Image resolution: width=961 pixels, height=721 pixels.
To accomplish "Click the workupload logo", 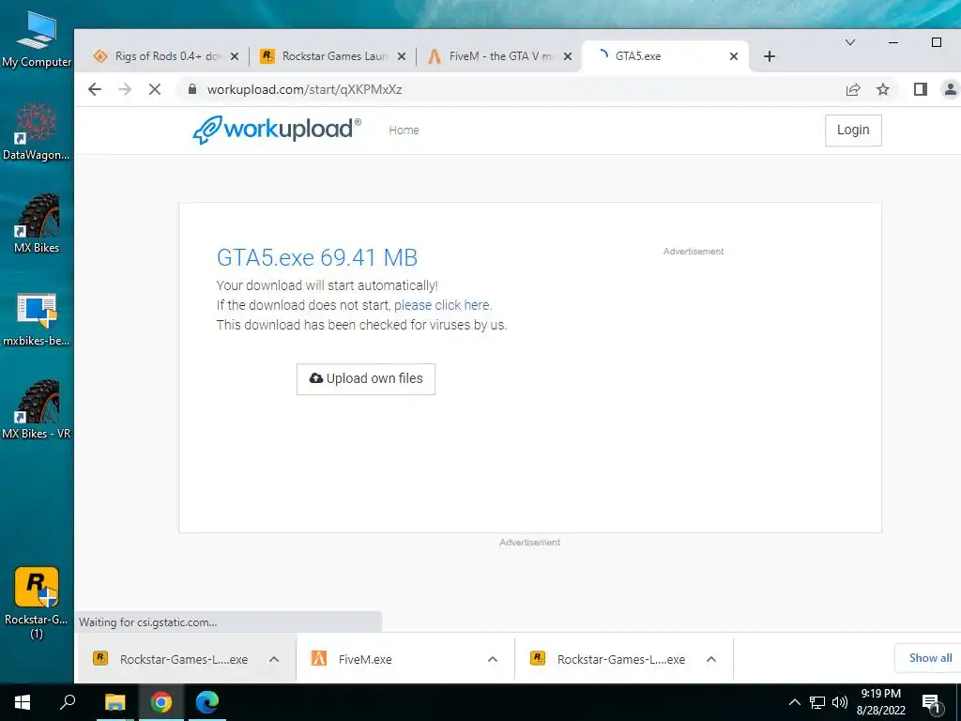I will [x=277, y=130].
